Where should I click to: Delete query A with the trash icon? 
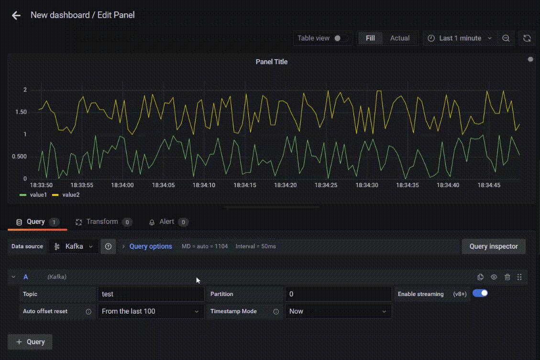[x=507, y=277]
